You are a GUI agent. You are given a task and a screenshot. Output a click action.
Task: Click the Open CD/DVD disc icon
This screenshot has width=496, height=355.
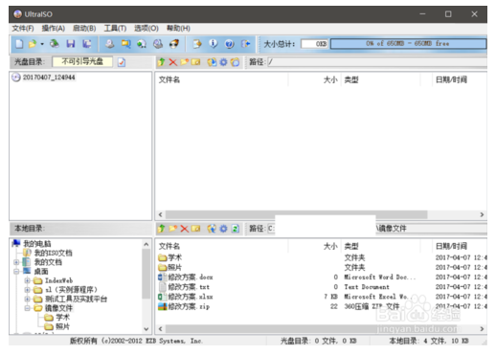(55, 44)
